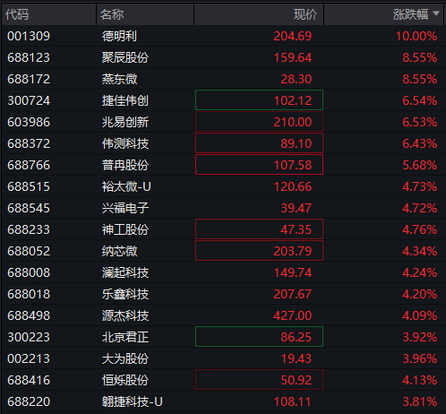Click the 10.00% change value
The height and width of the screenshot is (414, 446).
pos(416,36)
